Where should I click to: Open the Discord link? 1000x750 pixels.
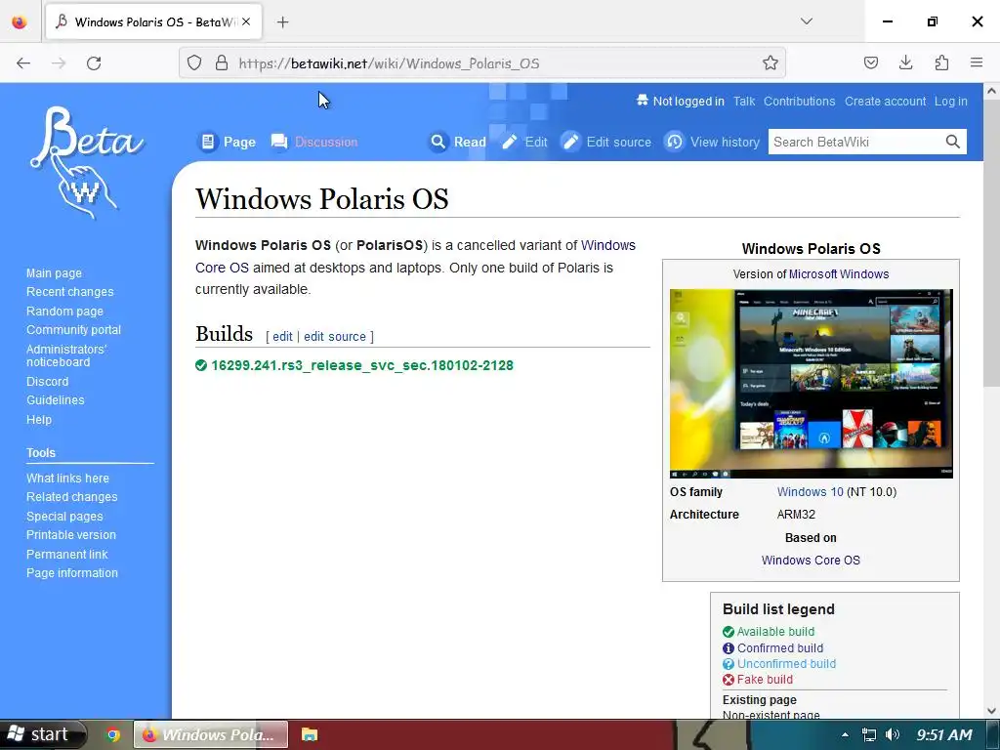point(47,382)
